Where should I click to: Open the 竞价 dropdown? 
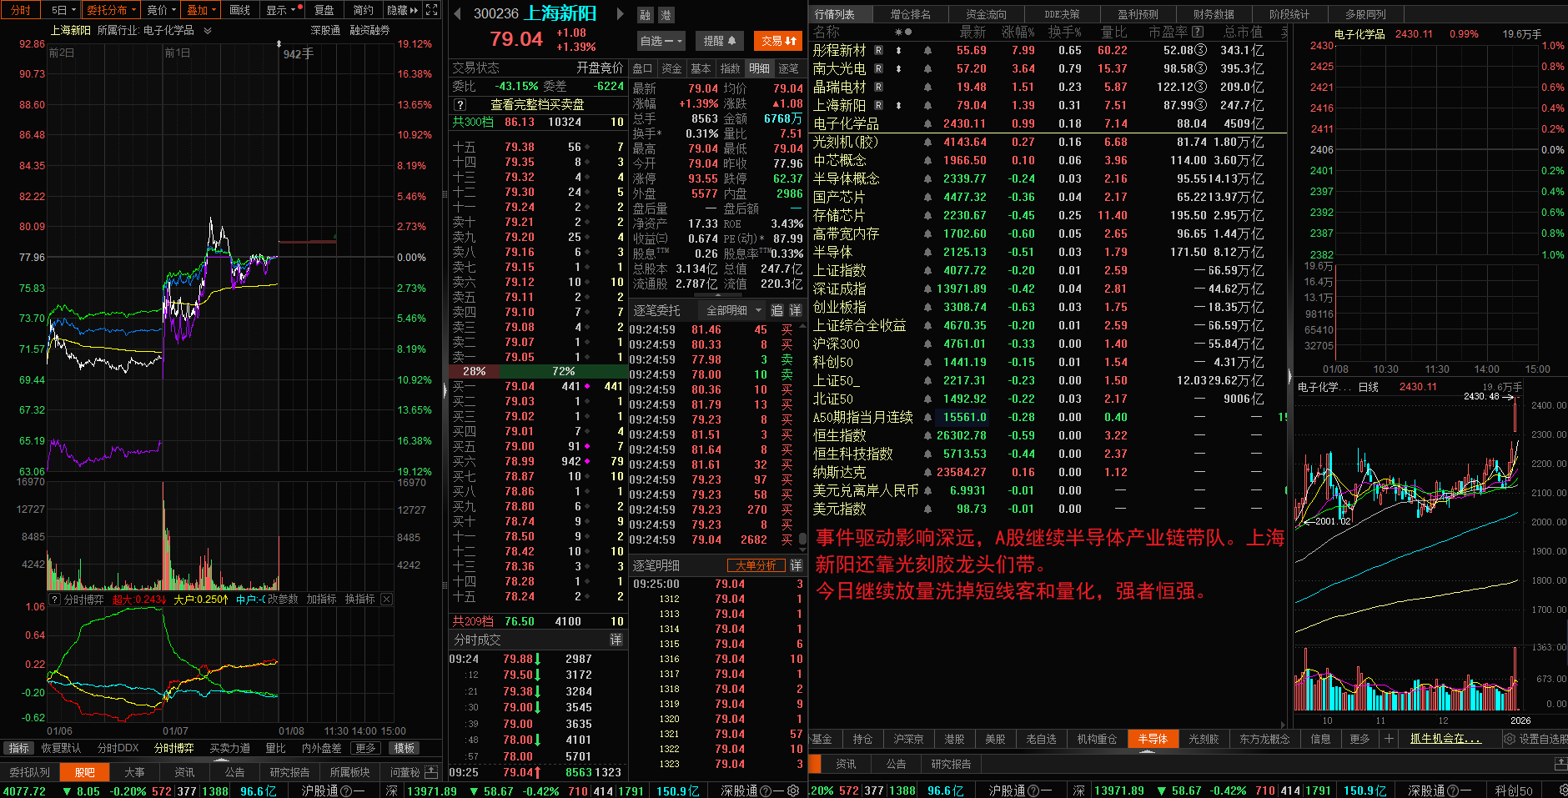click(x=160, y=10)
